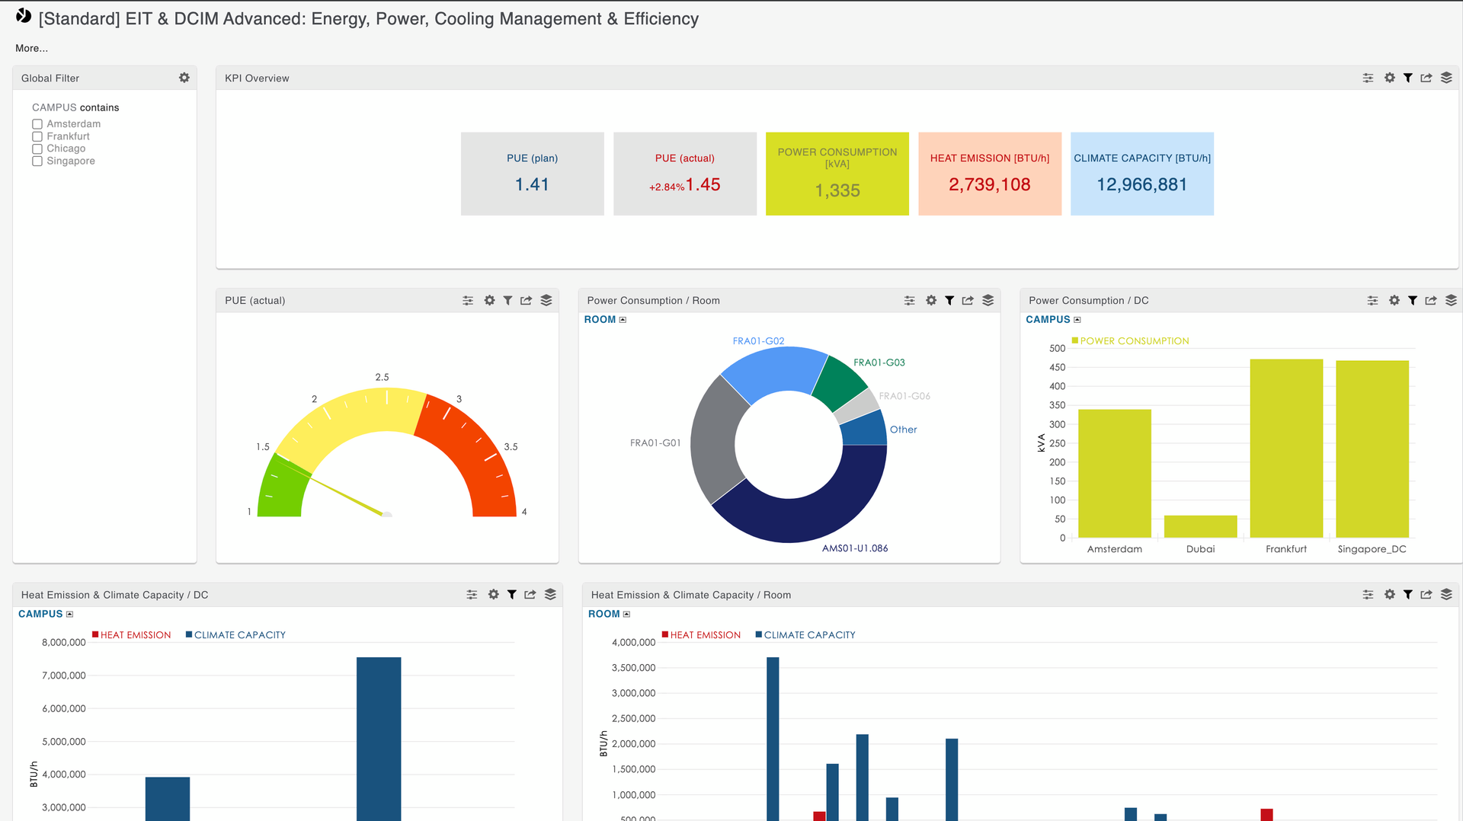This screenshot has height=821, width=1463.
Task: Click gear icon in Heat Emission / DC panel
Action: pos(493,595)
